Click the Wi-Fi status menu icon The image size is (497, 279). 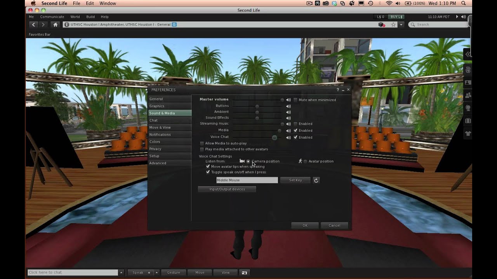pyautogui.click(x=389, y=3)
